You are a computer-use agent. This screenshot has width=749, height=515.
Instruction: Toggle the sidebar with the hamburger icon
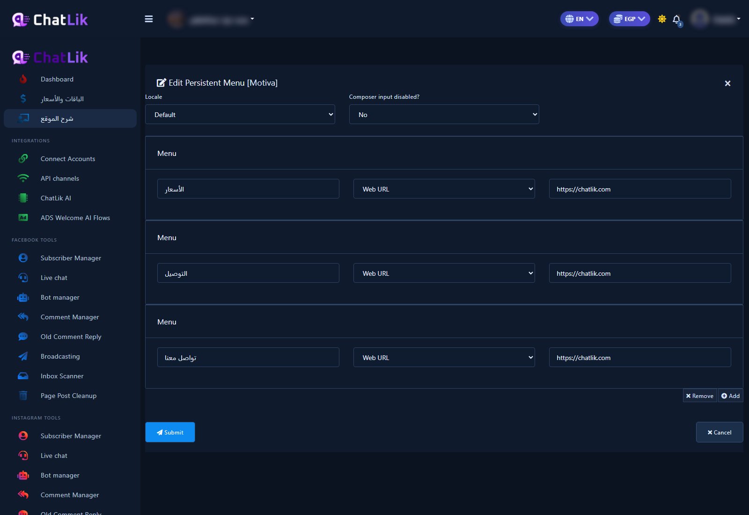149,19
